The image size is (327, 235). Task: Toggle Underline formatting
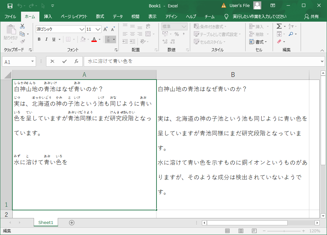54,39
